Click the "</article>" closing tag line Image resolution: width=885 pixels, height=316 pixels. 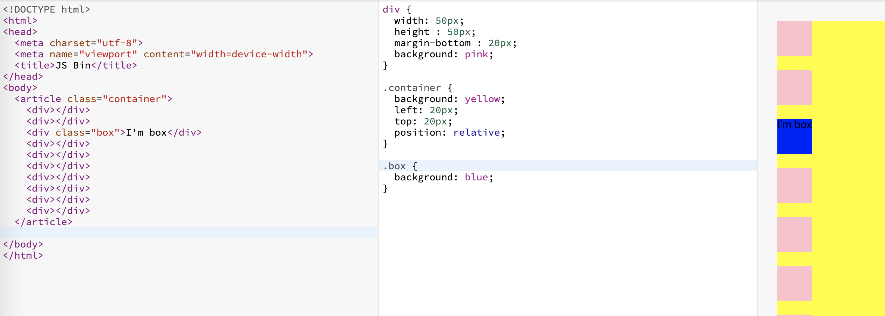[44, 222]
